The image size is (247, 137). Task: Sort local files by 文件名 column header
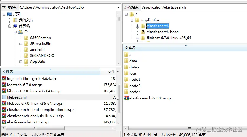[50, 72]
